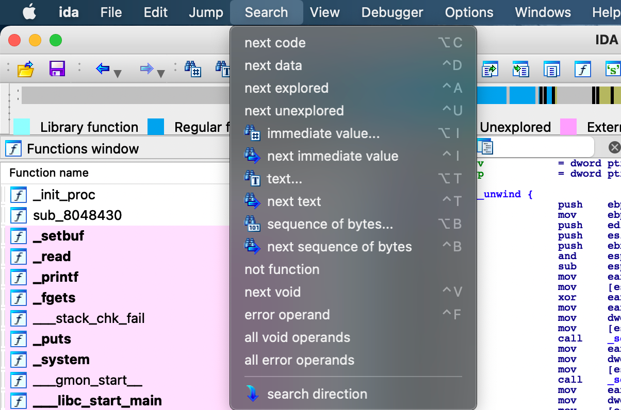Select _puts function row

point(116,339)
